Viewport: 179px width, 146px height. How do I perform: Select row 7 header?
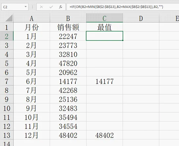(7, 81)
